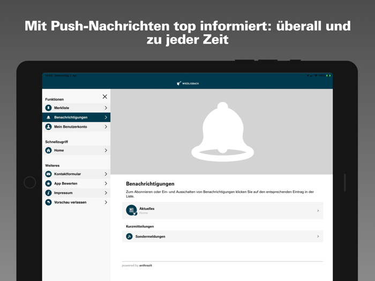Open the Merkliste menu item
375x281 pixels.
point(76,108)
